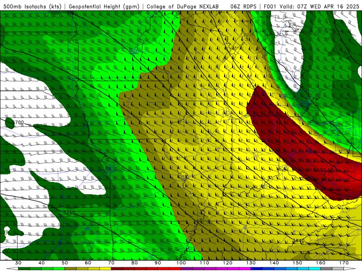362x271 pixels.
Task: Click the 120 value on the color scale
Action: 228,263
